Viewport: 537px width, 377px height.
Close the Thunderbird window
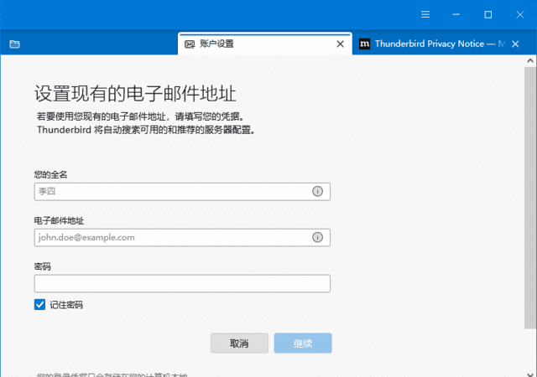point(520,14)
